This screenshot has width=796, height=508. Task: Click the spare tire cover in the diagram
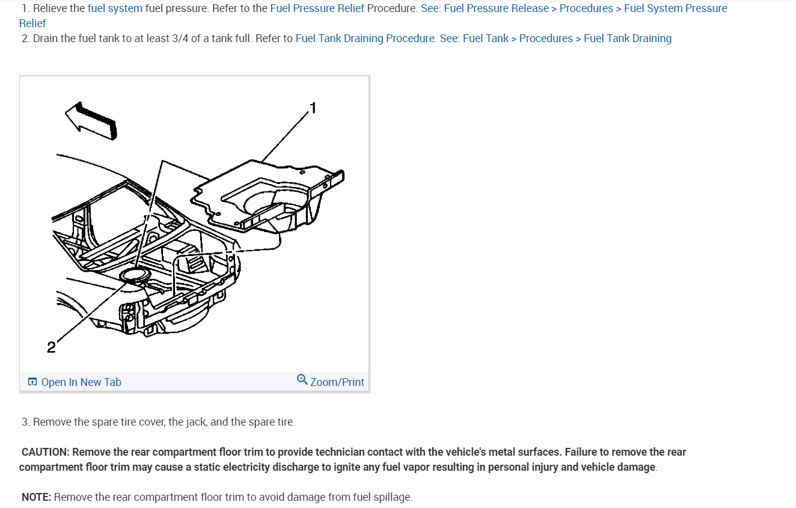pyautogui.click(x=268, y=195)
